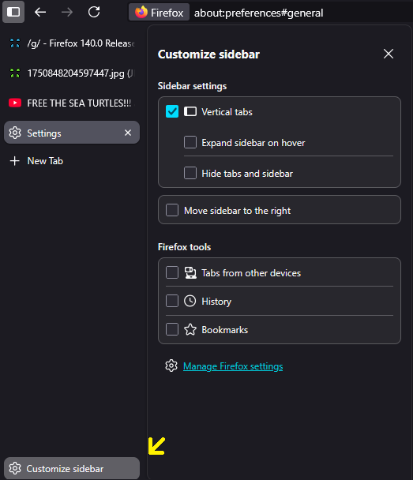Screen dimensions: 413x480
Task: Uncheck the Vertical tabs checkbox
Action: 172,111
